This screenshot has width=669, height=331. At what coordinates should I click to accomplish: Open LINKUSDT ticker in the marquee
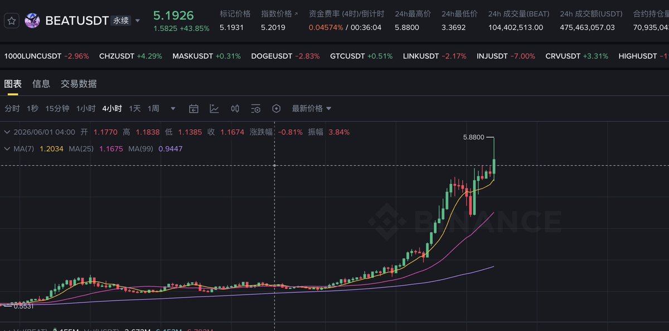click(435, 56)
